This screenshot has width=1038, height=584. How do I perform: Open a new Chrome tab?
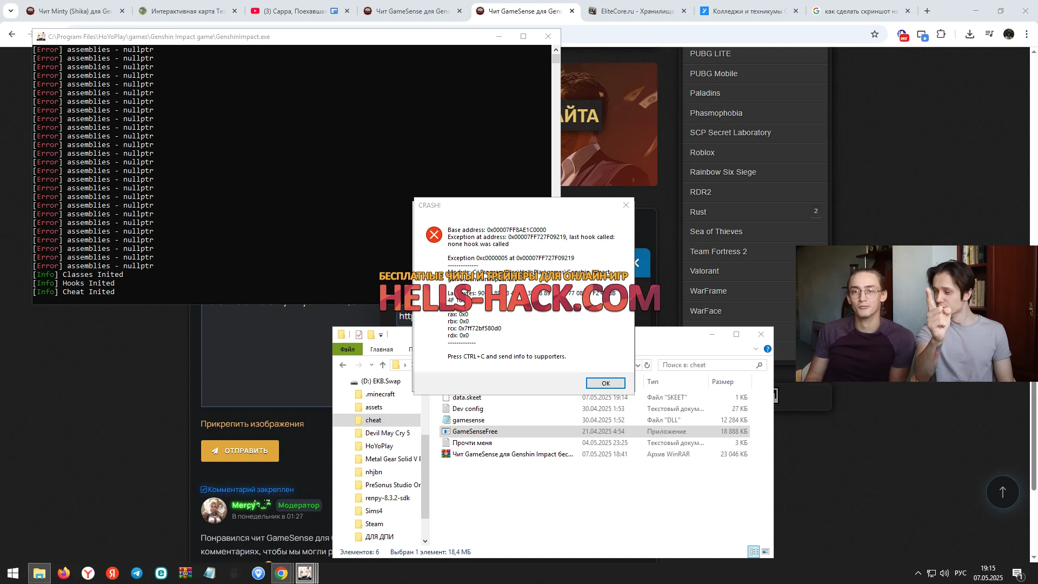click(x=927, y=11)
